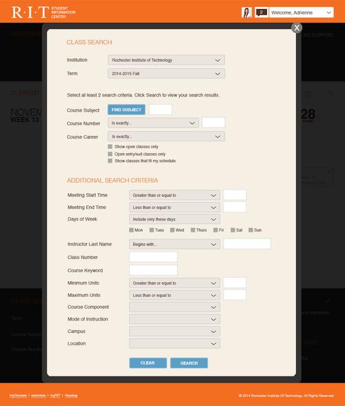Image resolution: width=345 pixels, height=406 pixels.
Task: Open Instructor Last Name condition dropdown
Action: 175,244
